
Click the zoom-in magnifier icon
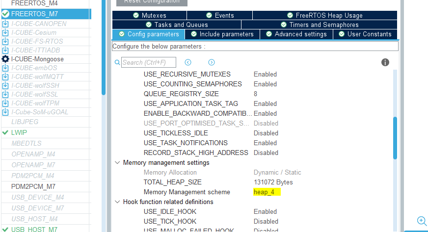click(x=422, y=221)
